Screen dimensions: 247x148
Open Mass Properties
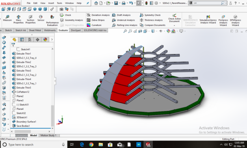pos(19,19)
